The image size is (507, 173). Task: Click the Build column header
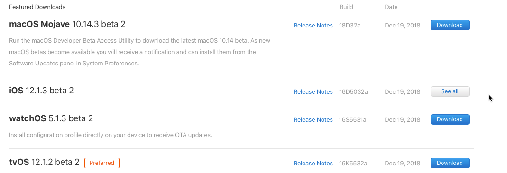tap(346, 7)
